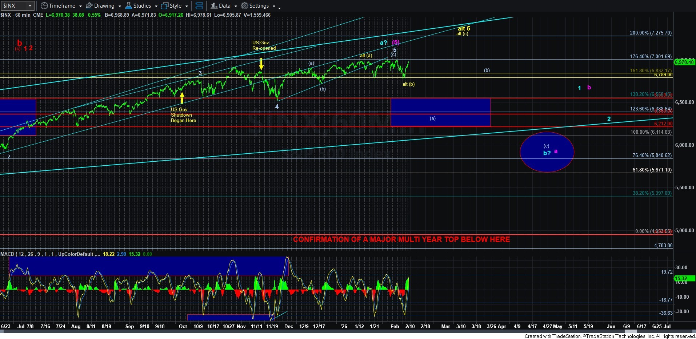Open the $INX symbol dropdown arrow
Screen dimensions: 696x339
tap(30, 6)
